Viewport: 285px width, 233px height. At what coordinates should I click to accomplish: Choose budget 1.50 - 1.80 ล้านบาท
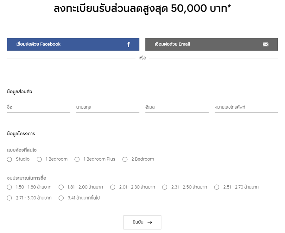click(9, 187)
